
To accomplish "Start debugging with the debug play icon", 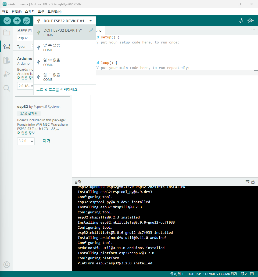I will tap(27, 21).
